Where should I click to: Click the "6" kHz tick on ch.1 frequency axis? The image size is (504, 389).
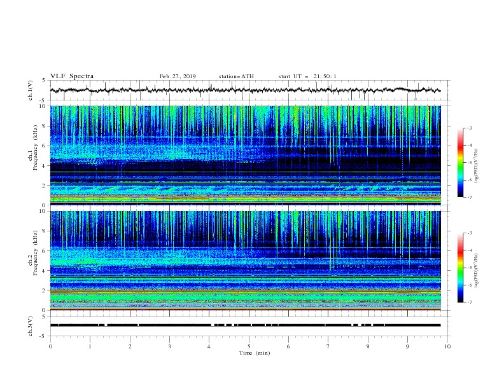pyautogui.click(x=44, y=146)
